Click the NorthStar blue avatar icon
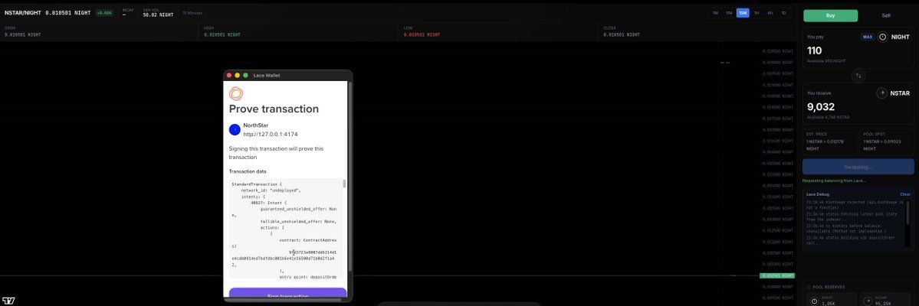Image resolution: width=919 pixels, height=306 pixels. coord(235,130)
